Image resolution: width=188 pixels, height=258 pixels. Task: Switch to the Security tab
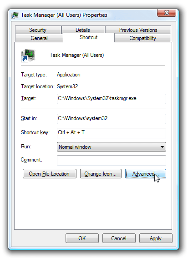38,30
